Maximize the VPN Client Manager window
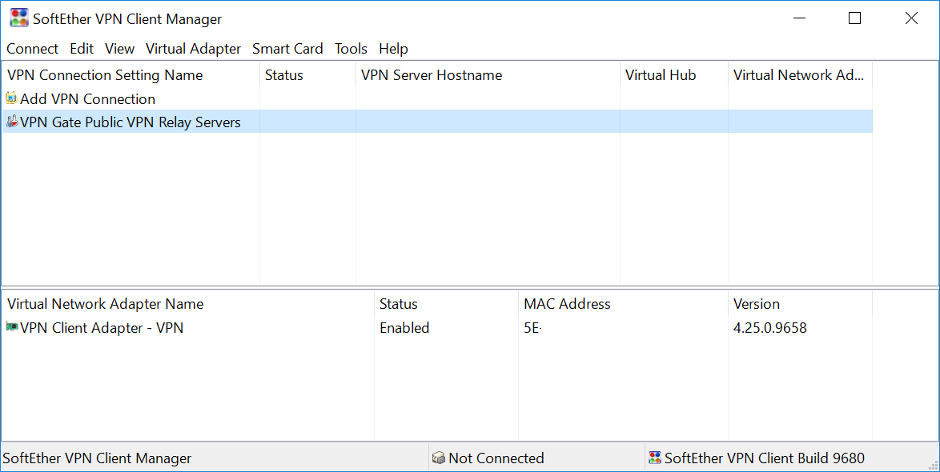 (854, 18)
